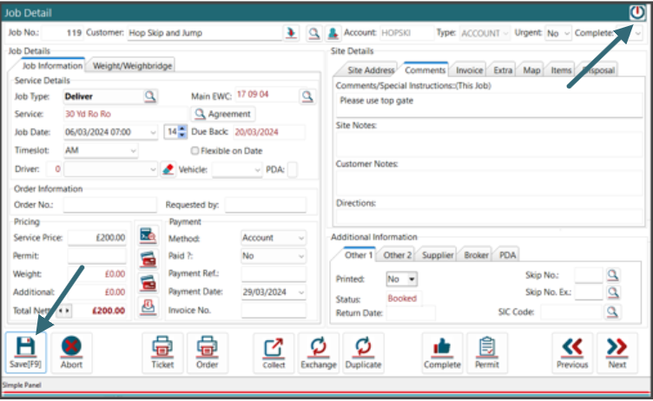Expand the Job Date dropdown
The width and height of the screenshot is (653, 401).
(153, 133)
